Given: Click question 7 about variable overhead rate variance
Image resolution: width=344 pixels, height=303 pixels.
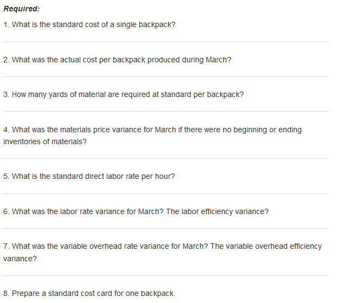Looking at the screenshot, I should [163, 246].
